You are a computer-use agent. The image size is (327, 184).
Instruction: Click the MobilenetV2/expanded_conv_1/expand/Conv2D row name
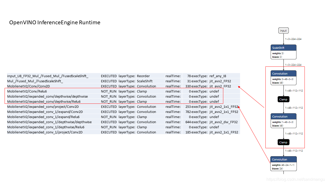pyautogui.click(x=45, y=112)
